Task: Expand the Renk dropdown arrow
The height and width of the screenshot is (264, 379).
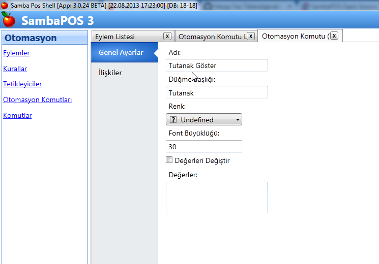Action: [x=238, y=120]
